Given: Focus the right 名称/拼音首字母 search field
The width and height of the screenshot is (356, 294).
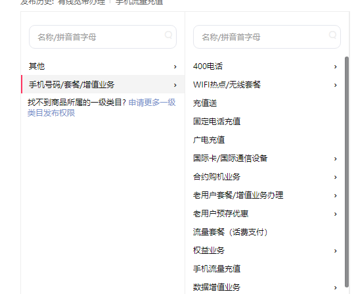Looking at the screenshot, I should pyautogui.click(x=267, y=37).
